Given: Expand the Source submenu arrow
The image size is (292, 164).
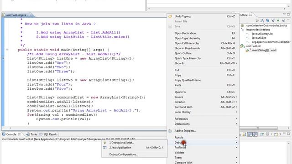Looking at the screenshot, I should pyautogui.click(x=236, y=97).
